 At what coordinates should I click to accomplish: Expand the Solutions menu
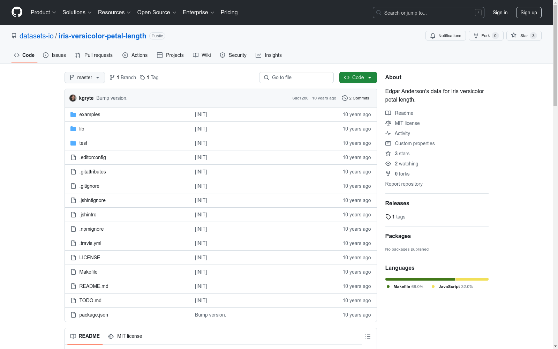coord(77,12)
